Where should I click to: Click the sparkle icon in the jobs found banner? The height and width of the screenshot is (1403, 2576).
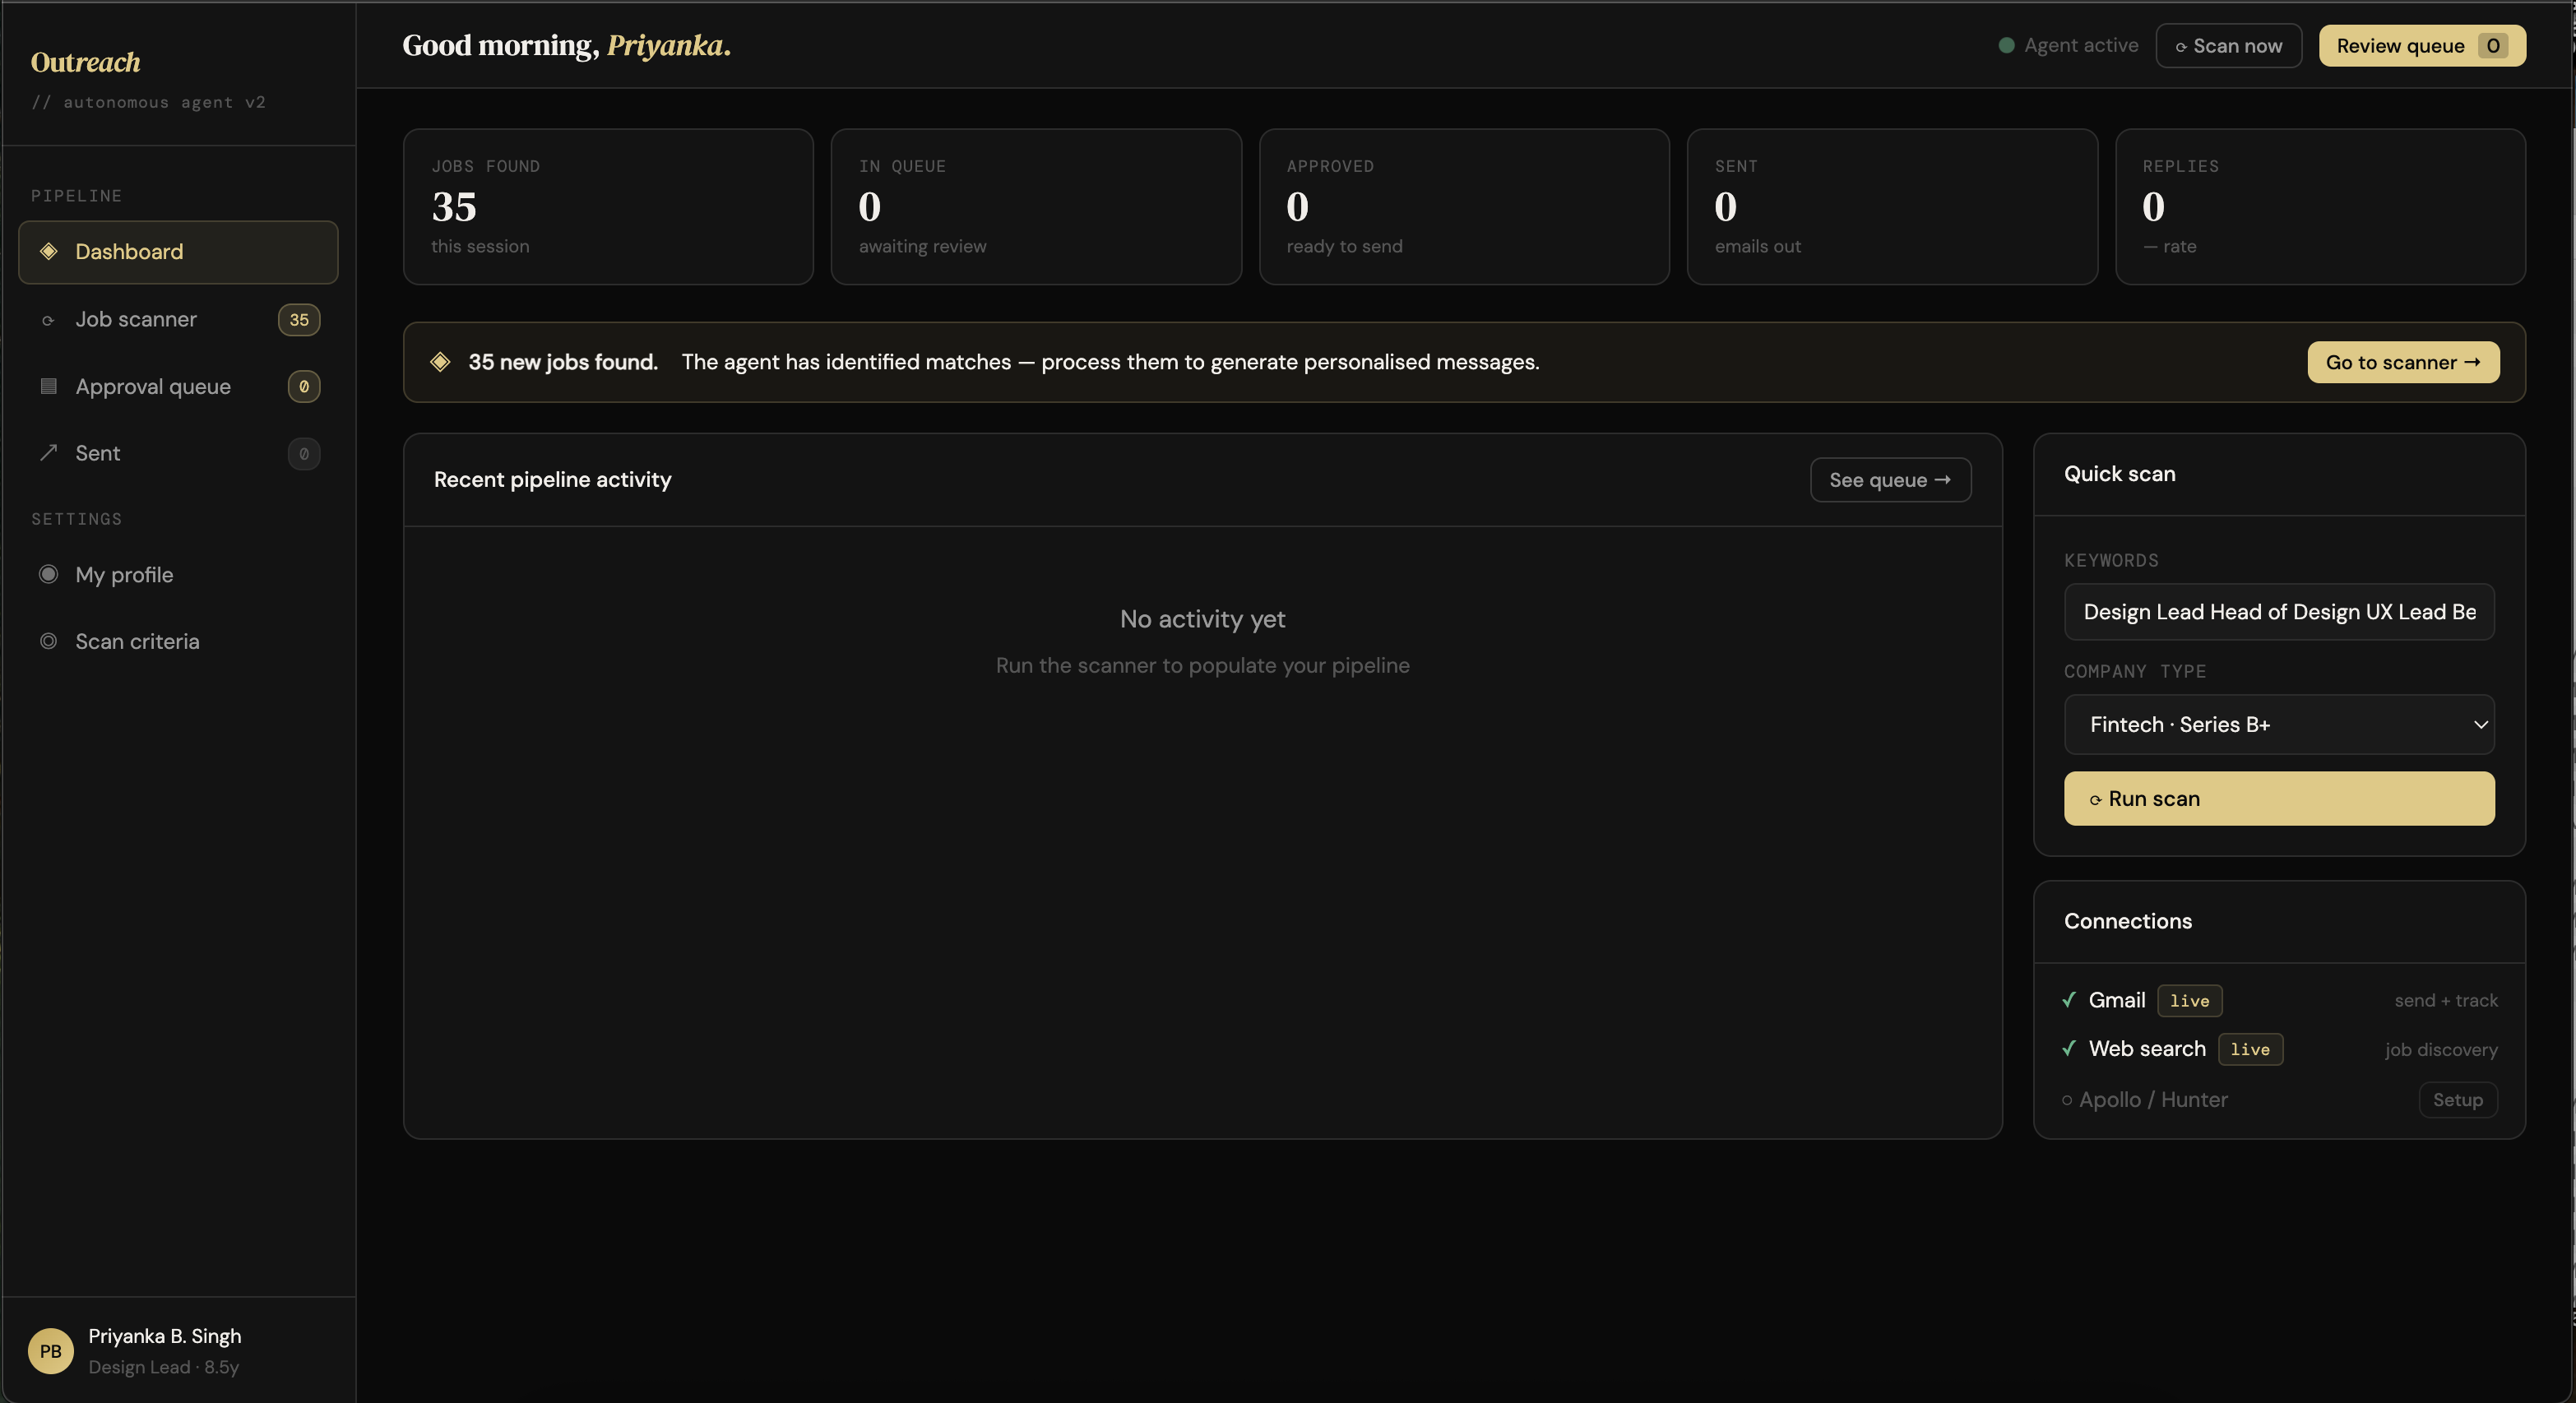coord(440,362)
